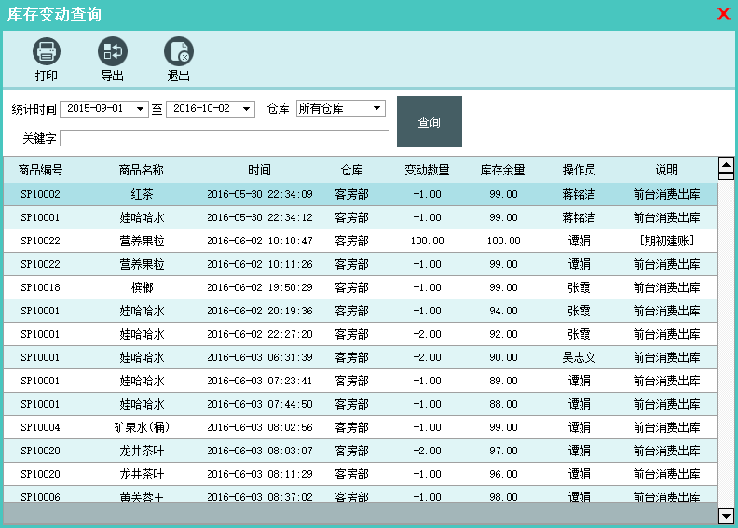Select the 矿泉水(桶) row SP10004
The image size is (738, 528).
[x=142, y=427]
